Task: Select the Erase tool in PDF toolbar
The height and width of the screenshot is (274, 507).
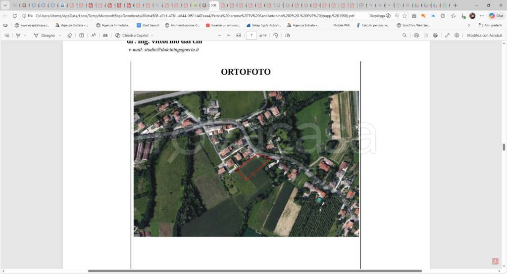Action: point(70,36)
